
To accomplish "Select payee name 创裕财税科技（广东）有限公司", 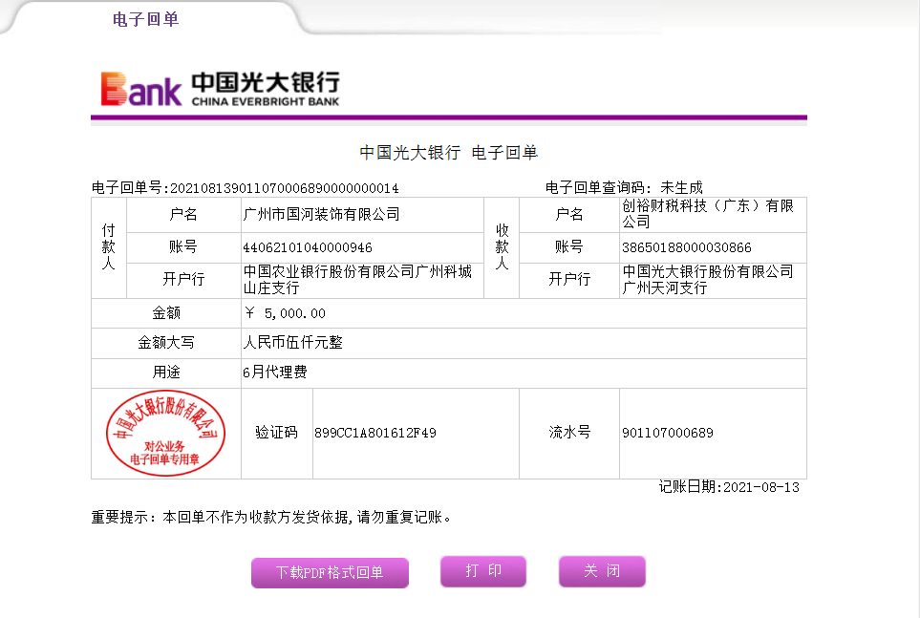I will point(708,214).
